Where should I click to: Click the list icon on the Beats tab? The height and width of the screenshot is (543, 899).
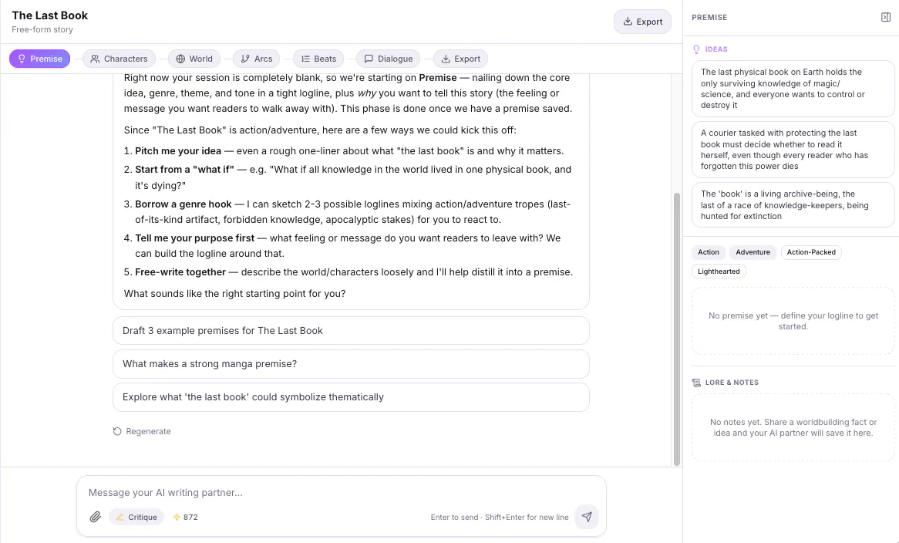(x=305, y=59)
